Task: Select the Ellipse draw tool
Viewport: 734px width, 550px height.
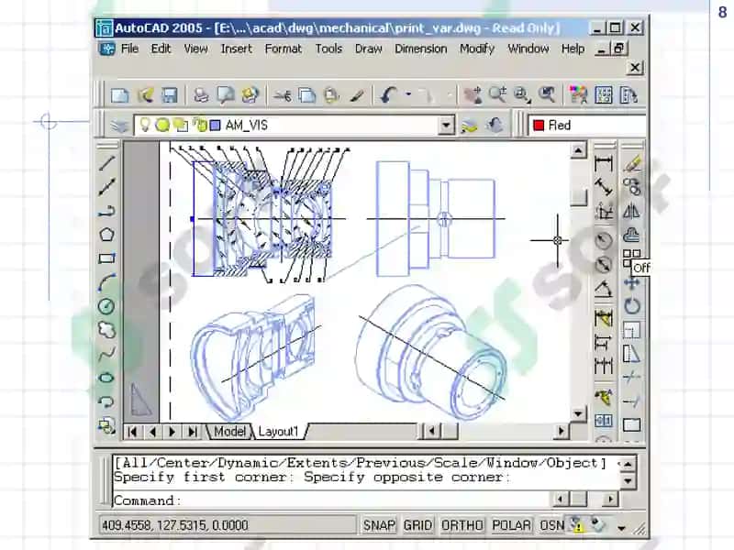Action: click(106, 378)
